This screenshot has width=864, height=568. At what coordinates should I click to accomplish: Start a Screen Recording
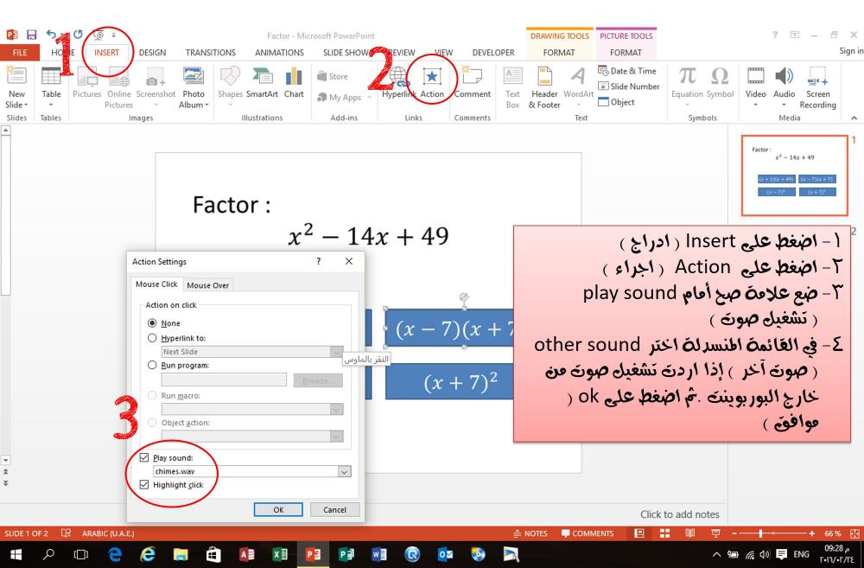tap(817, 87)
